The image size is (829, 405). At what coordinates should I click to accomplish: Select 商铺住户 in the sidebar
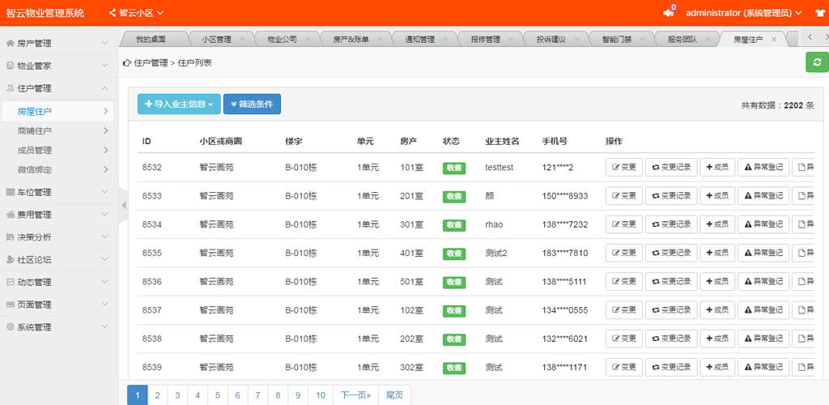57,130
